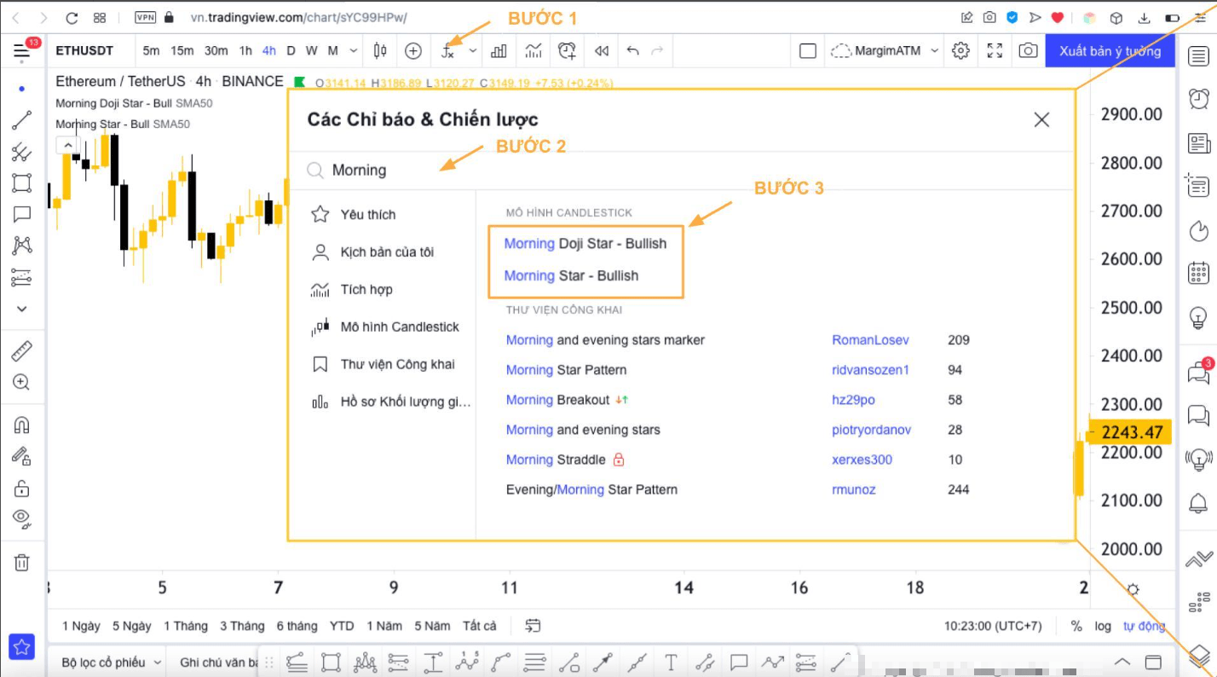This screenshot has height=677, width=1217.
Task: Click the bar replay rewind icon
Action: pos(602,51)
